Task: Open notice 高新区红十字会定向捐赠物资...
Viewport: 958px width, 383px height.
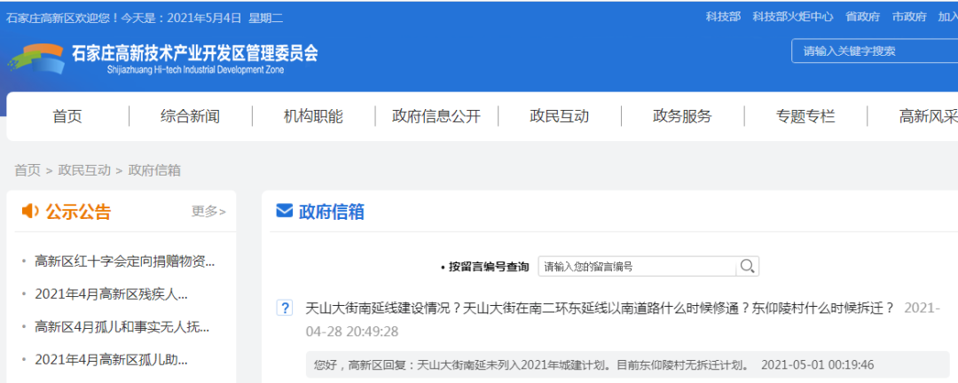Action: [x=125, y=262]
